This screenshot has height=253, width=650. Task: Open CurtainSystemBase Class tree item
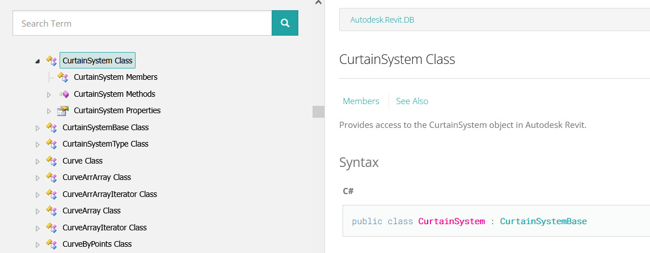click(x=105, y=127)
